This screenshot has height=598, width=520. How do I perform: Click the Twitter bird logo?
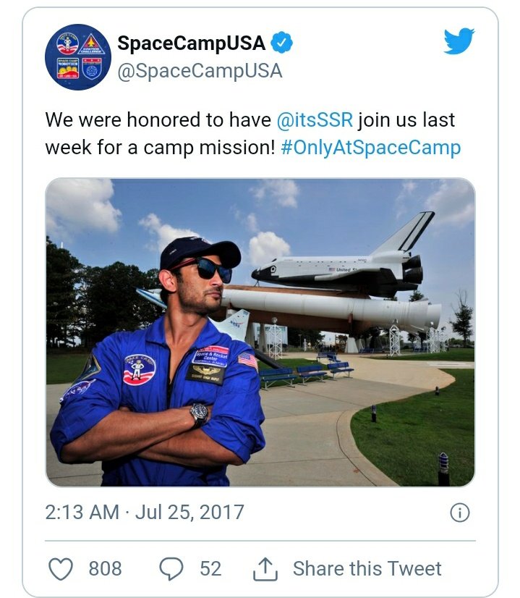[x=459, y=41]
